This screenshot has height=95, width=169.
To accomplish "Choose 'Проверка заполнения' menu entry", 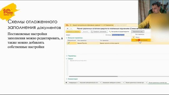I will 141,40.
